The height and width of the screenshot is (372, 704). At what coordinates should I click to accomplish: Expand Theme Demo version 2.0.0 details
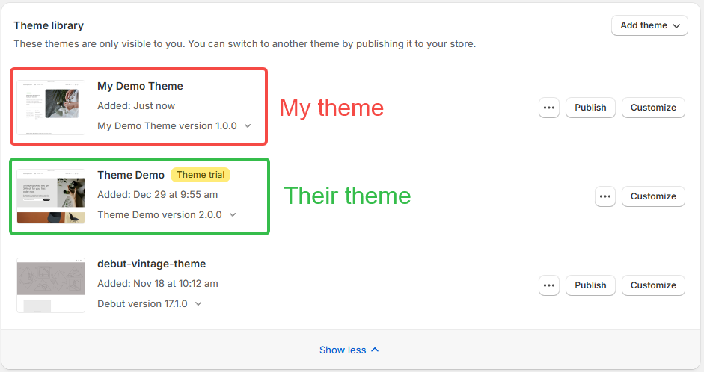pyautogui.click(x=233, y=214)
